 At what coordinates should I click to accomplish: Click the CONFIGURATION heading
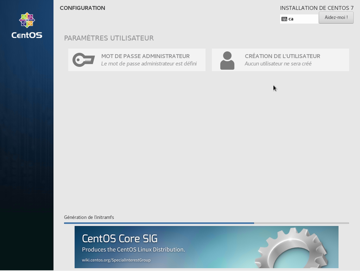click(82, 8)
